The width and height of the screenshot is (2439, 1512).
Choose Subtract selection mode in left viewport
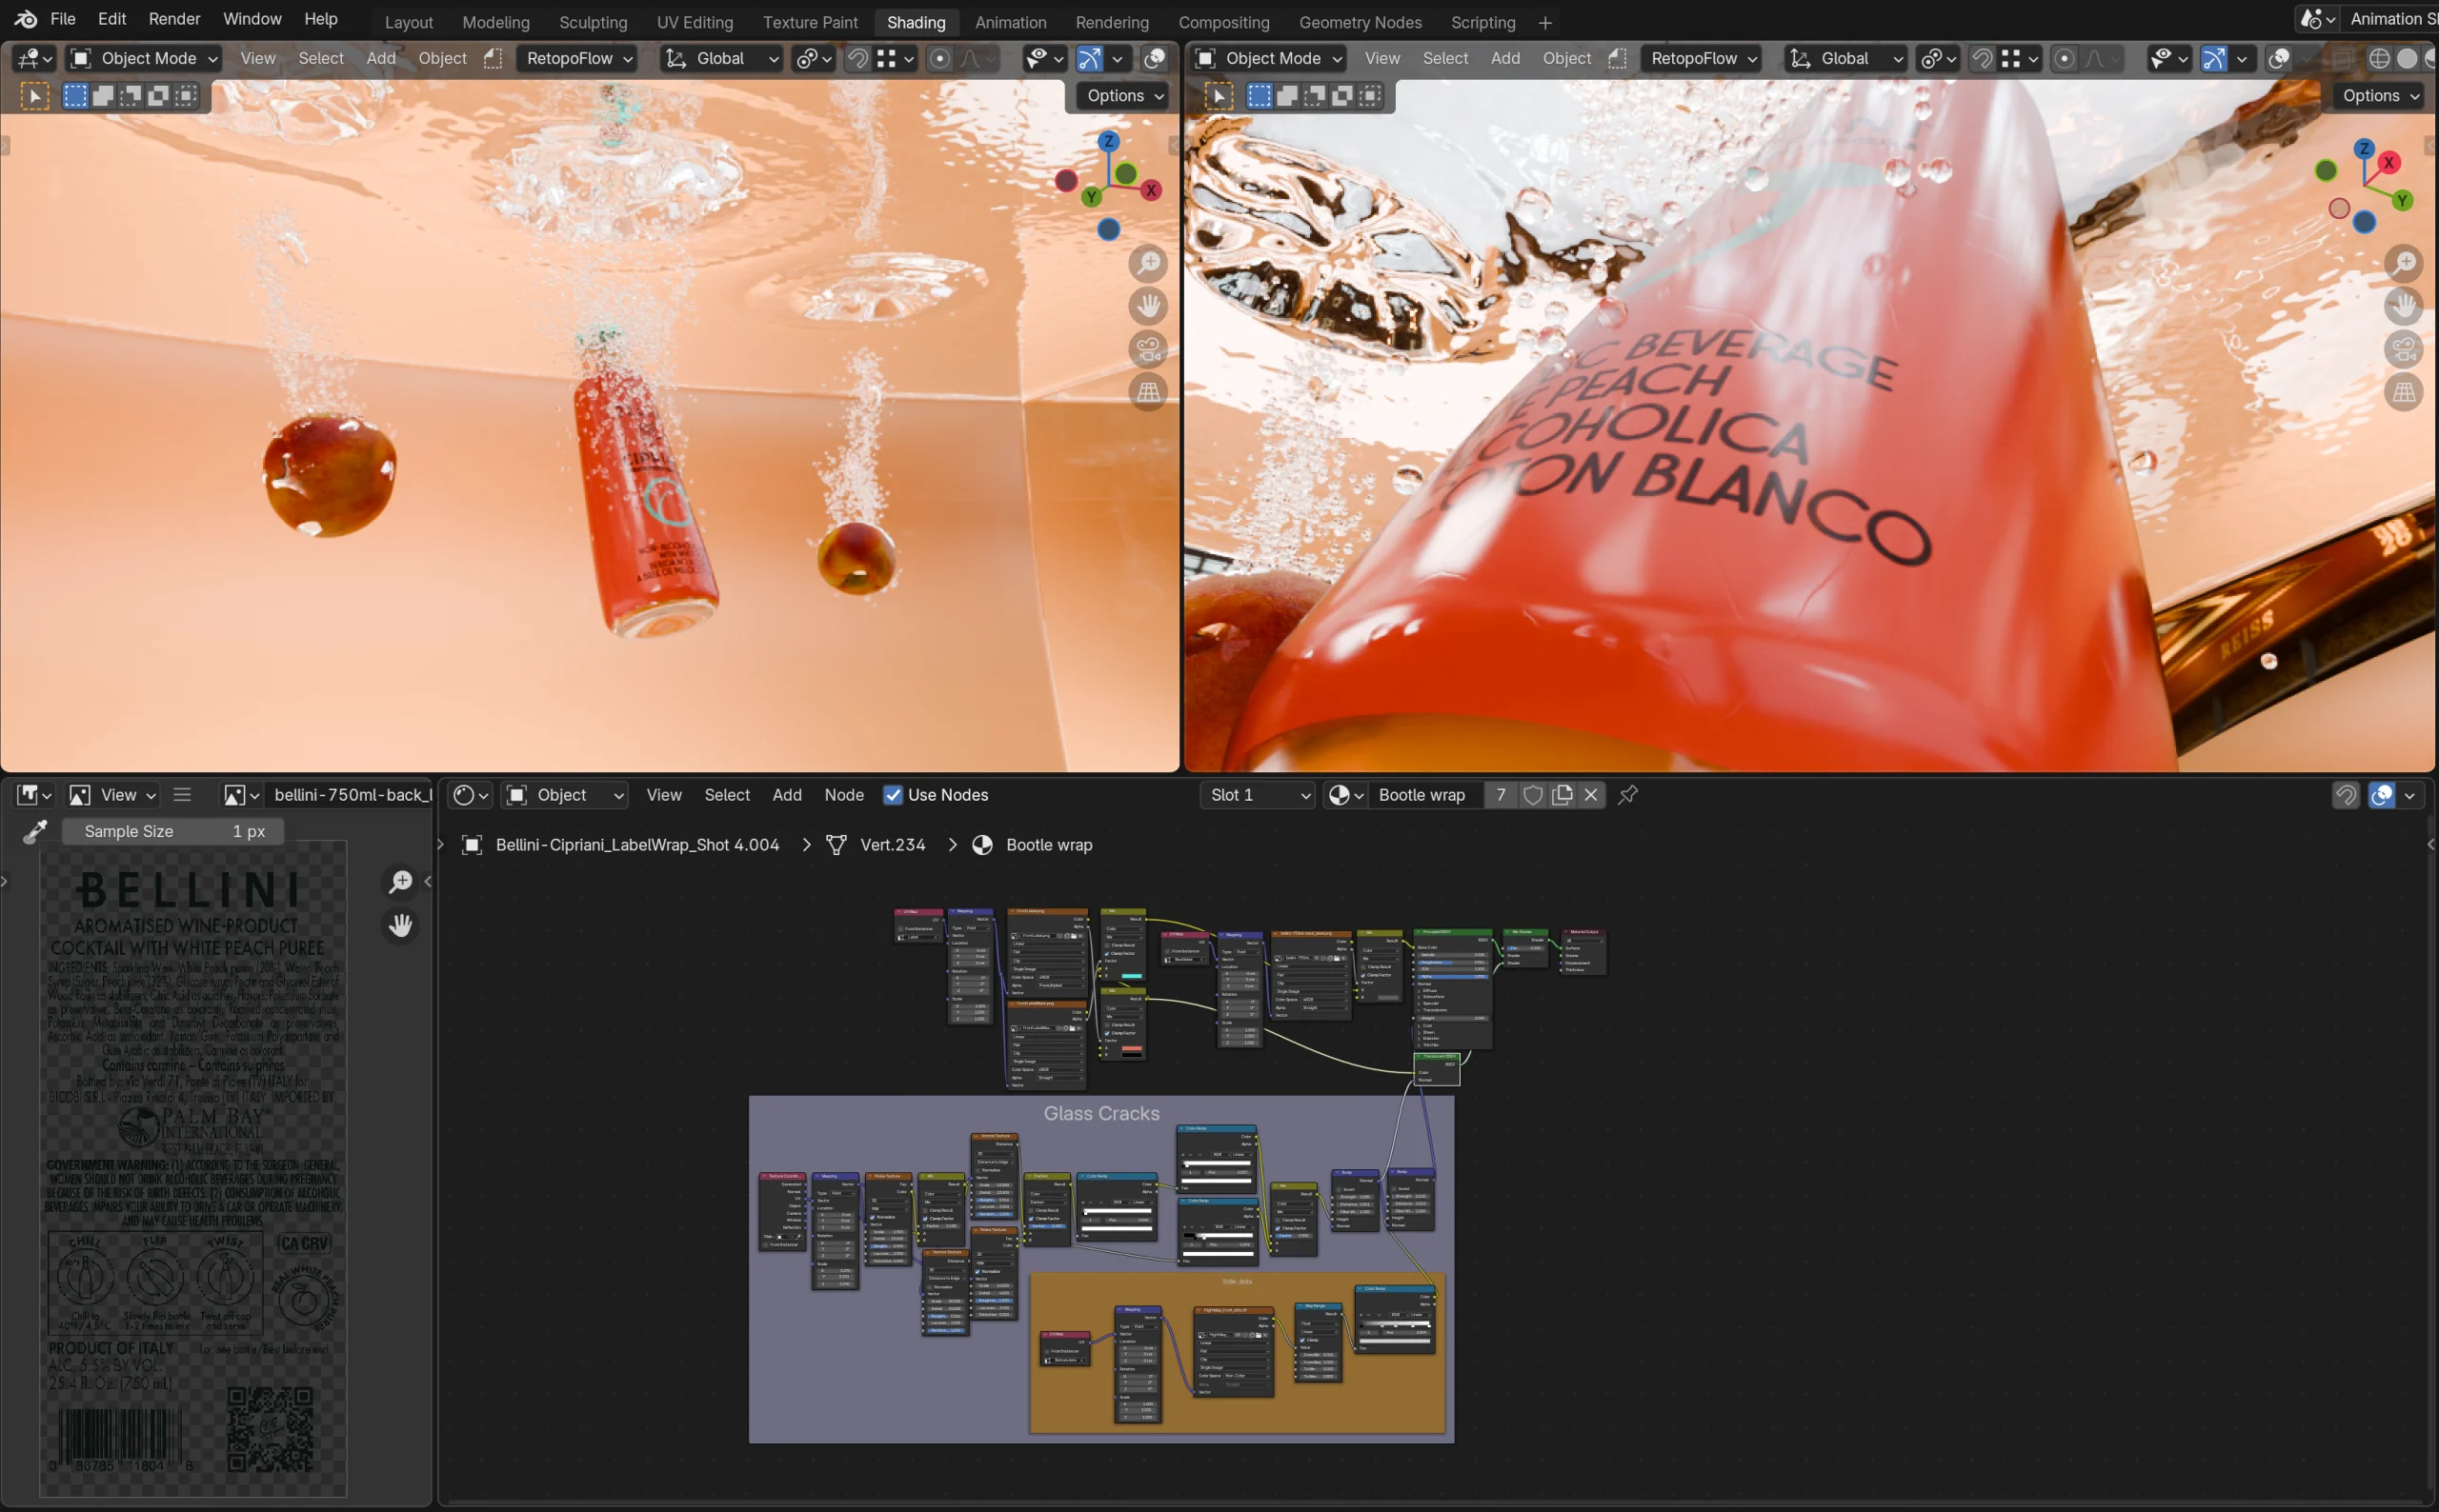pyautogui.click(x=131, y=96)
